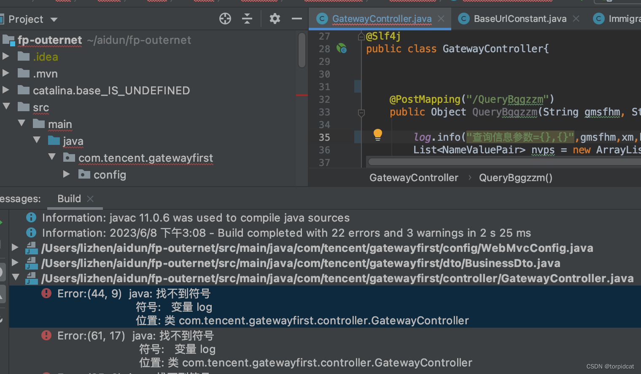Click the file icon beside BusinessDto.java path
Viewport: 641px width, 374px height.
pos(32,263)
